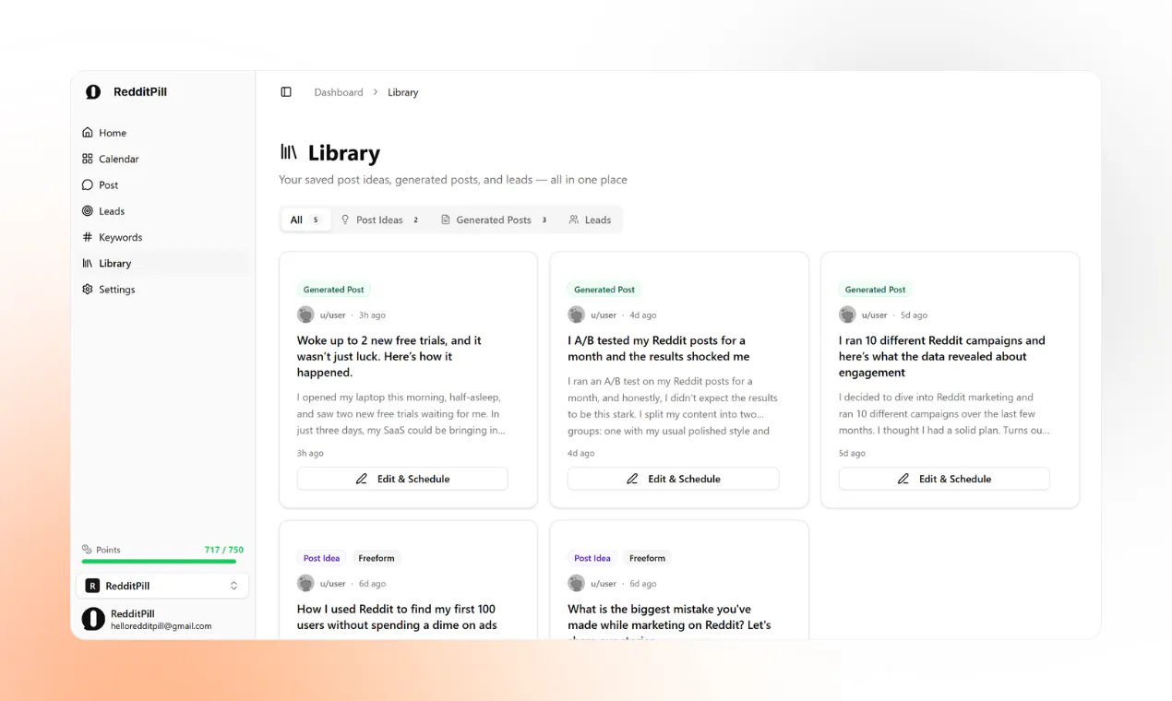Open Settings in the sidebar

pyautogui.click(x=162, y=289)
